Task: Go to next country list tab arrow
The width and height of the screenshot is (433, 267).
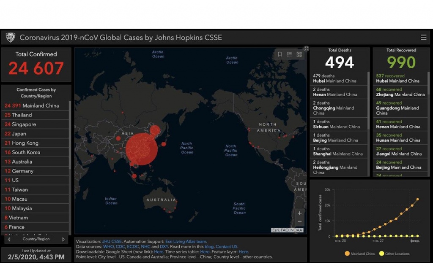Action: 64,239
